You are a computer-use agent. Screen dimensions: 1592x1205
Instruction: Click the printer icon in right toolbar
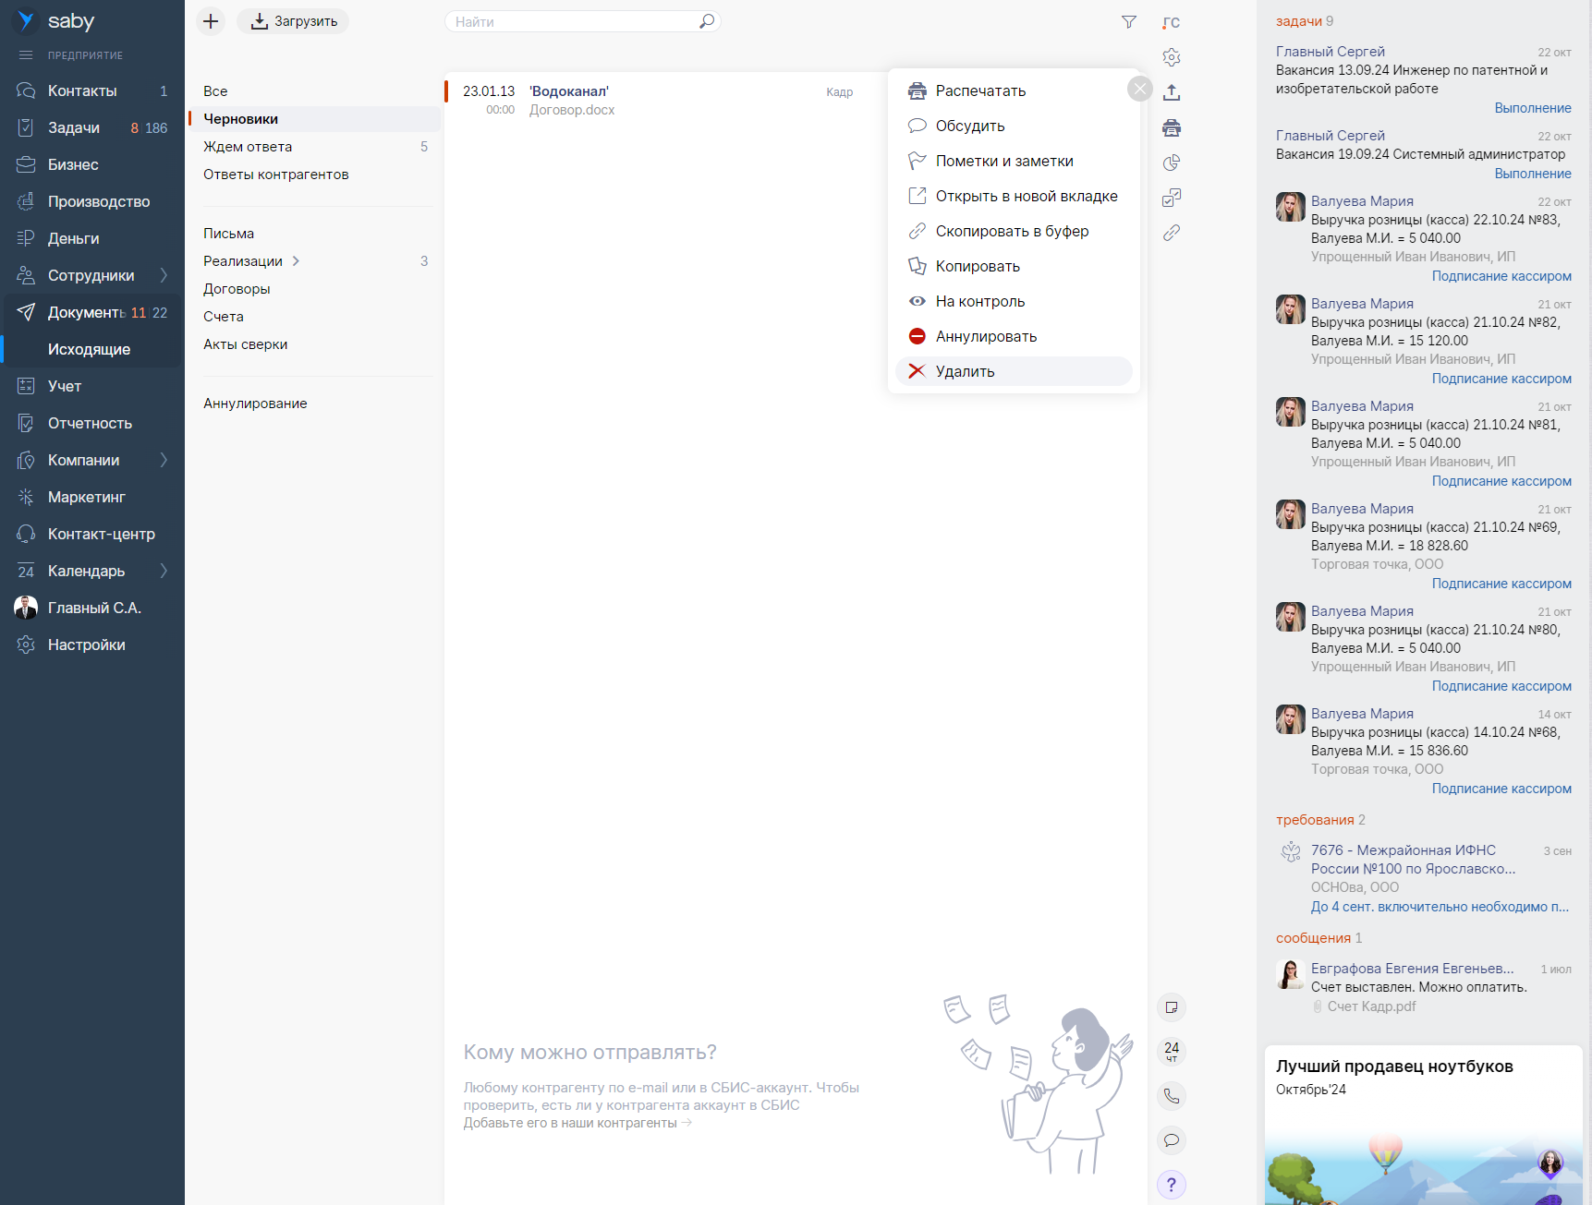coord(1172,127)
